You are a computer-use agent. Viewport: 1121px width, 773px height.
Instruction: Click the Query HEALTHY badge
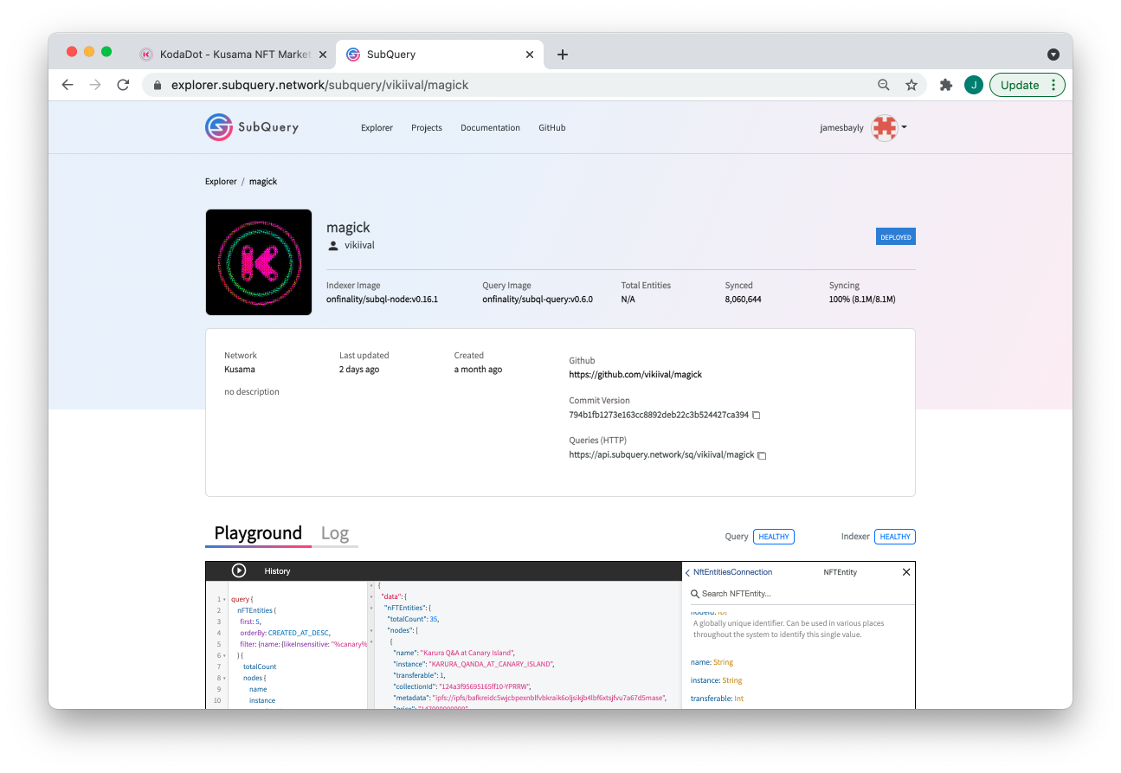click(x=774, y=537)
